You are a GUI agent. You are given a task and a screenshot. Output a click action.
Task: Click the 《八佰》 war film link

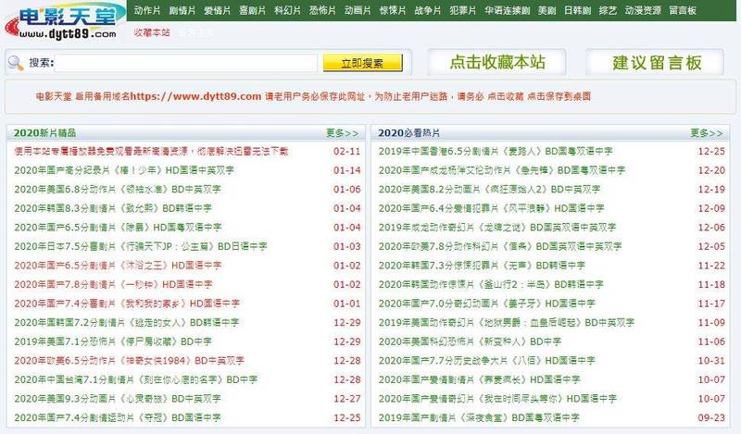coord(486,361)
